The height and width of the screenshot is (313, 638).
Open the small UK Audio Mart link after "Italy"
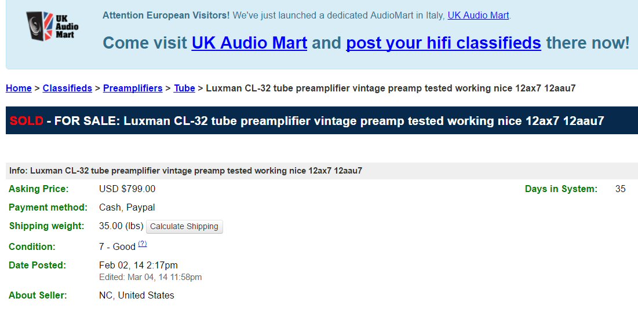click(478, 16)
